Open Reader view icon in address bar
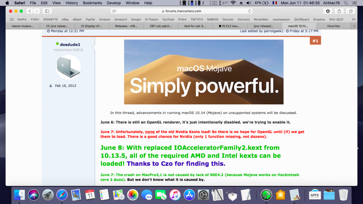Image resolution: width=363 pixels, height=204 pixels. click(x=114, y=11)
